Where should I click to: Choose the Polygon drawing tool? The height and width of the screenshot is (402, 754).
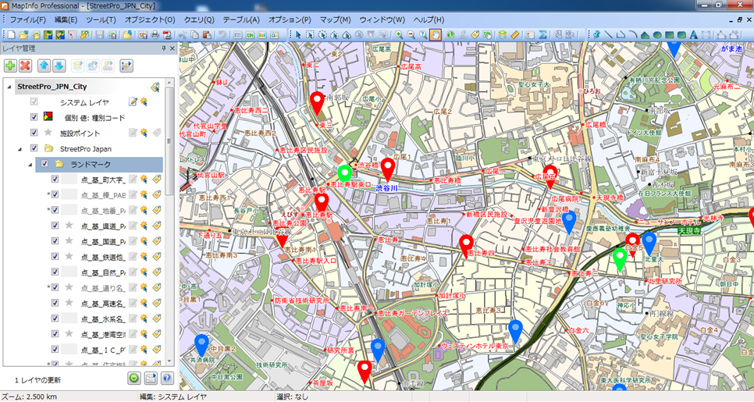coord(645,35)
